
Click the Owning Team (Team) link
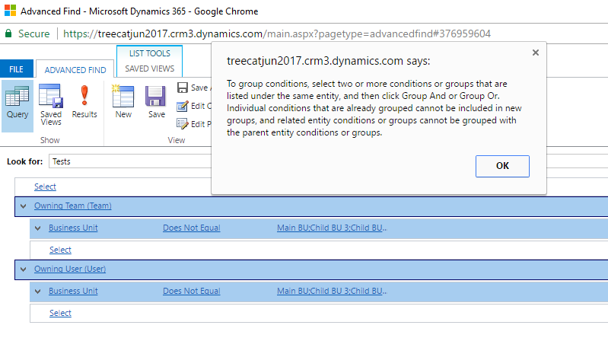pos(73,206)
